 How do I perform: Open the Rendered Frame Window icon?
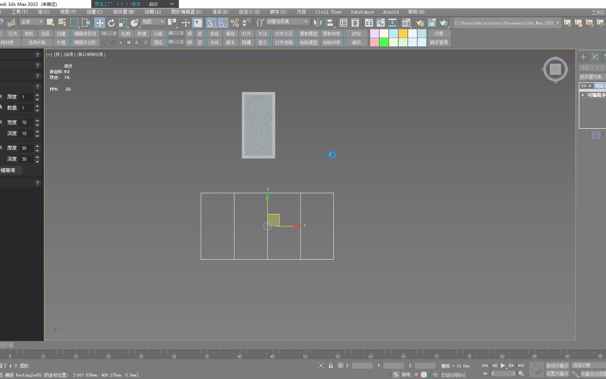(432, 23)
